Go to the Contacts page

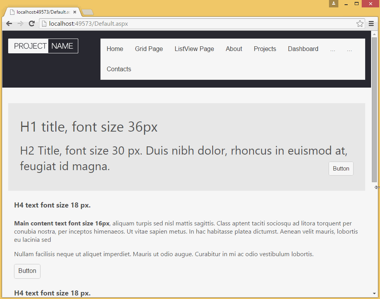point(118,69)
